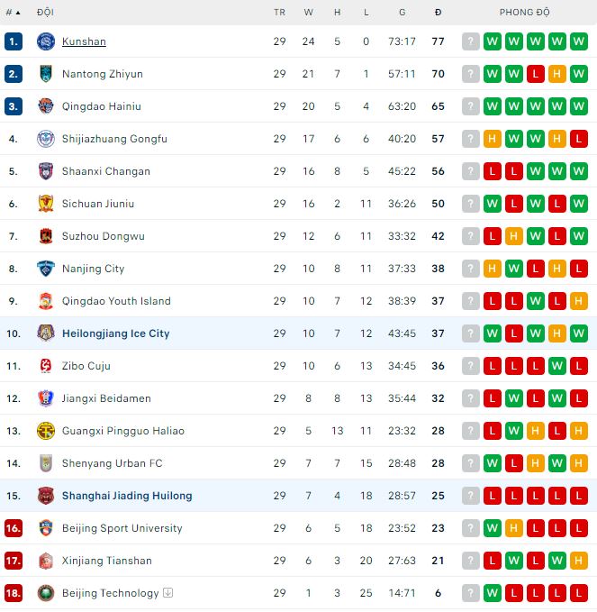
Task: Click rank badge 17 for Xinjiang Tianshan
Action: (x=13, y=561)
